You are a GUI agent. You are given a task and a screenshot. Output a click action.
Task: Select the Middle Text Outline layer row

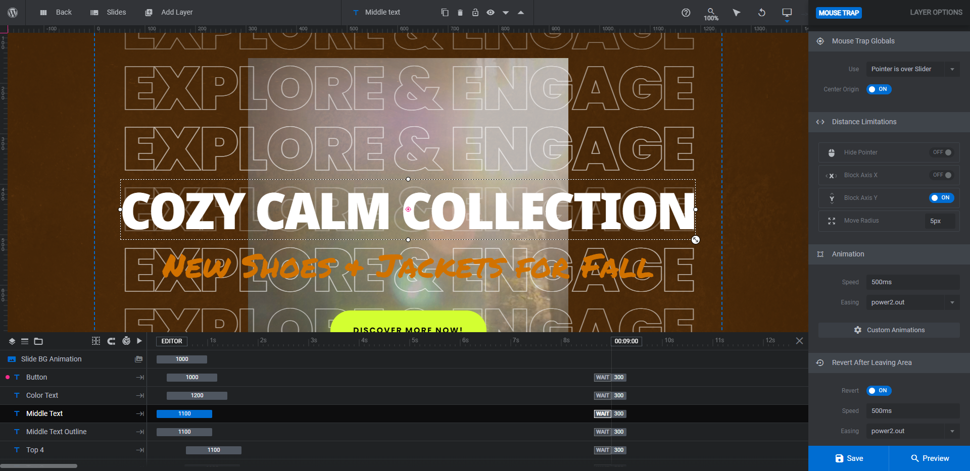[x=73, y=432]
